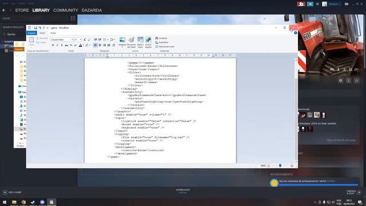Open the COMMUNITY tab in Steam
366x206 pixels.
coord(66,10)
